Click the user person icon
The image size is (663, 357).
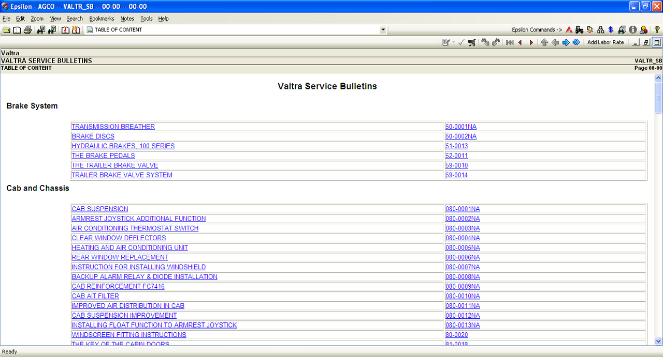pos(643,30)
